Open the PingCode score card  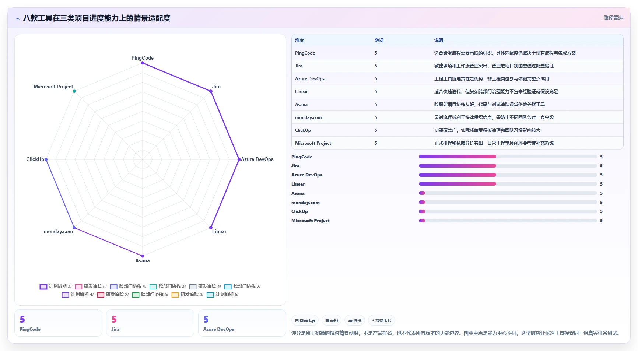pos(58,323)
